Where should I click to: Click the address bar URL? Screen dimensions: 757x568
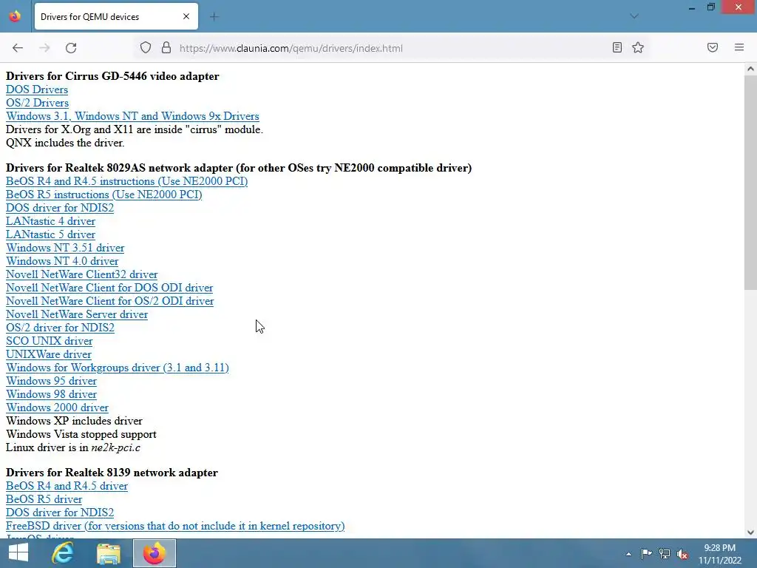(x=291, y=48)
